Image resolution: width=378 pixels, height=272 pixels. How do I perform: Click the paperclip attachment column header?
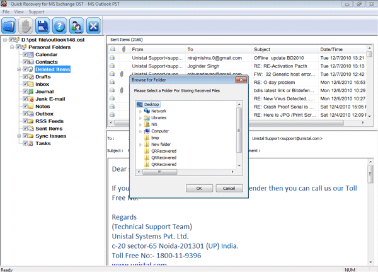click(123, 49)
